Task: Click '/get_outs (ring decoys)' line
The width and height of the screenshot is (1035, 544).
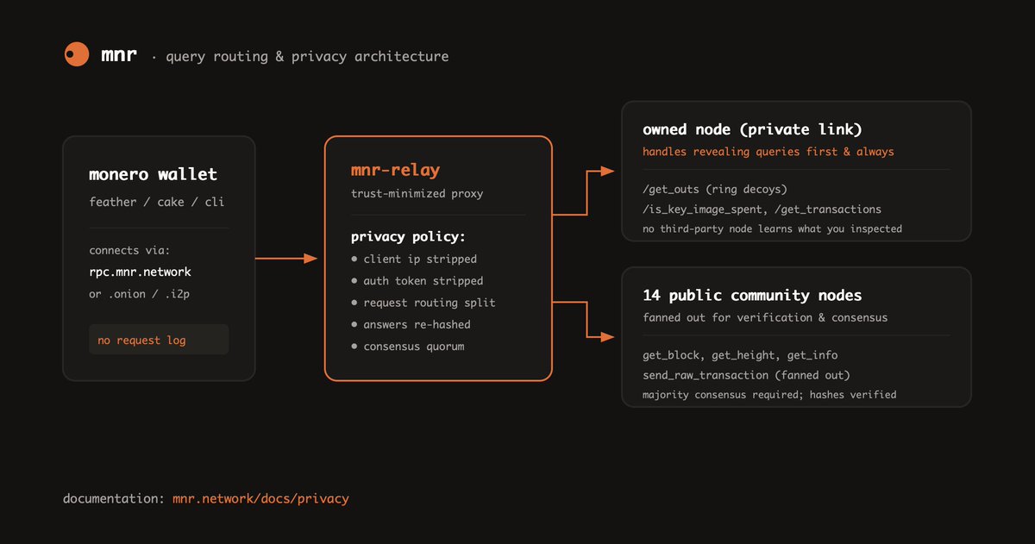Action: [x=715, y=191]
